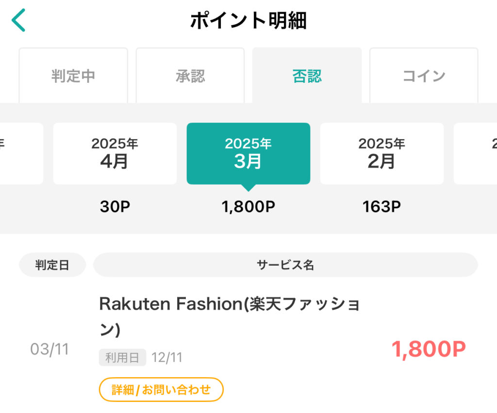497x413 pixels.
Task: Select the 否認 tab
Action: tap(307, 76)
